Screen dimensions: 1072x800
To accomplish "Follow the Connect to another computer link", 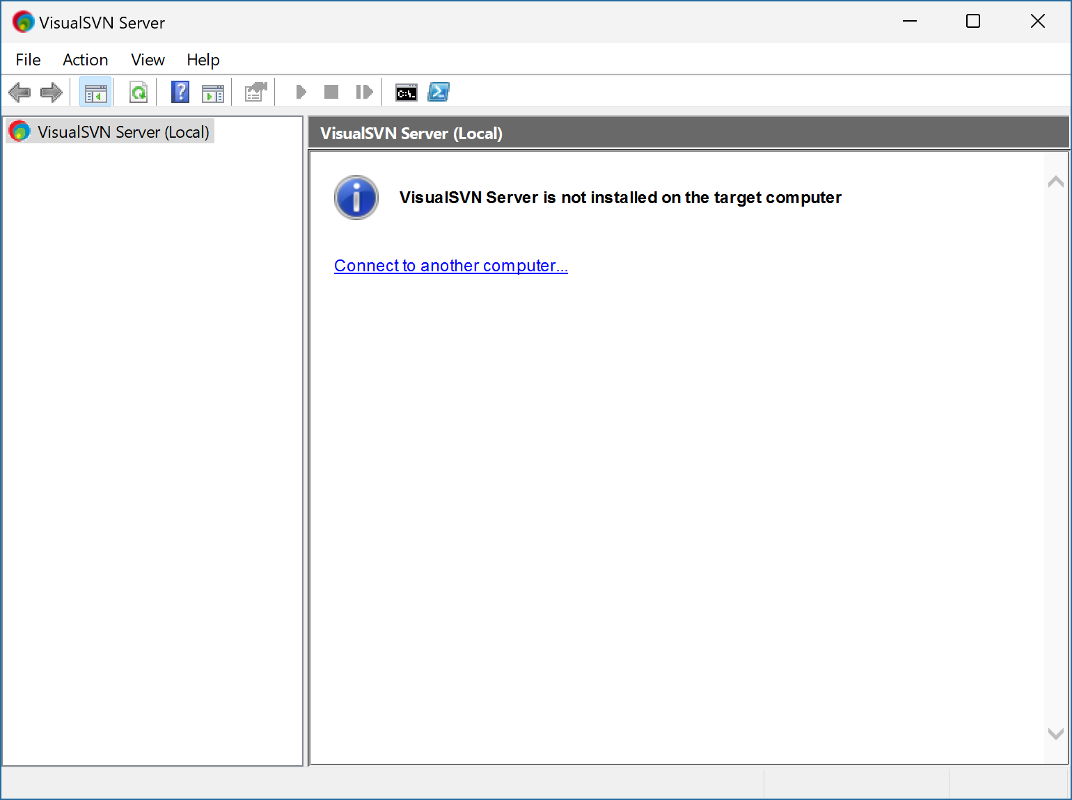I will coord(451,266).
